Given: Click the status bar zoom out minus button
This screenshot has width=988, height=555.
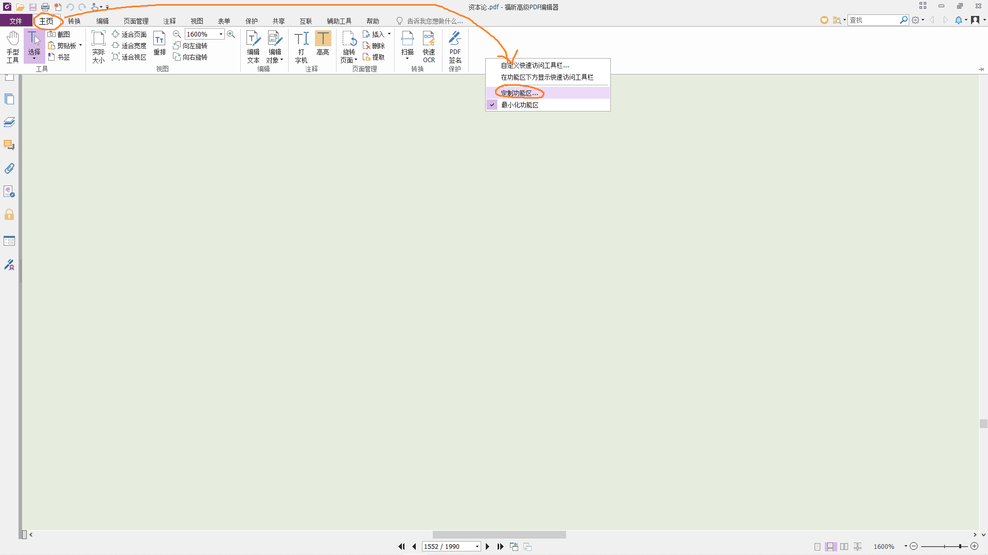Looking at the screenshot, I should 913,546.
